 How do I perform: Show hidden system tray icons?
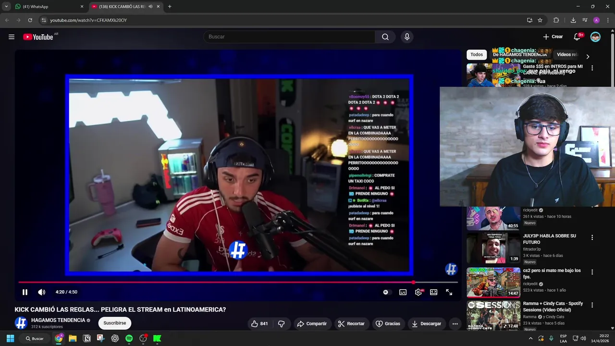(530, 338)
